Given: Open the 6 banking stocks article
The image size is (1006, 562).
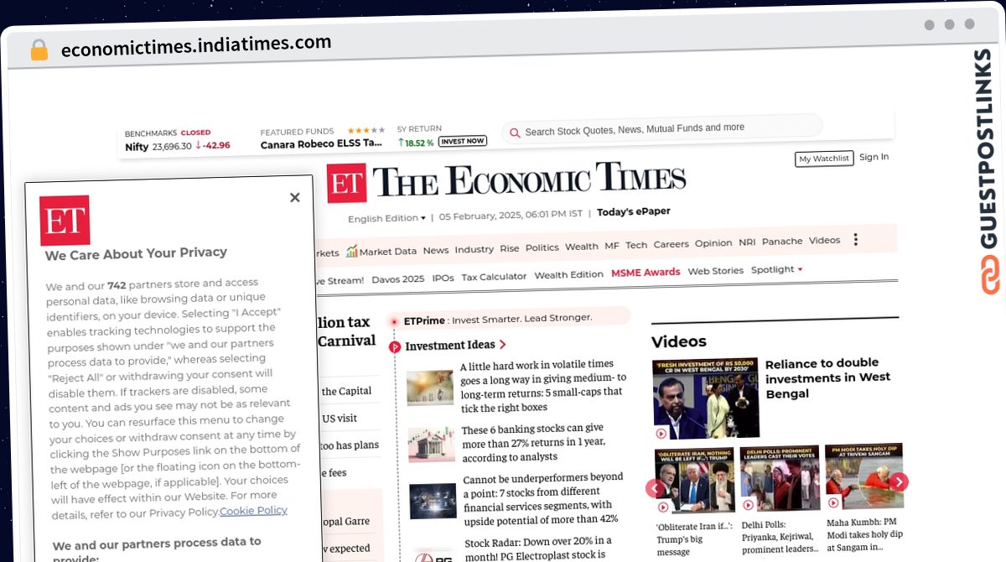Looking at the screenshot, I should (534, 443).
